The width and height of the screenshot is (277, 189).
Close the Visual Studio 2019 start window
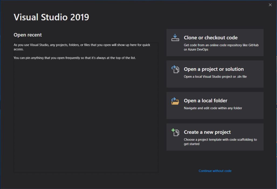pos(270,5)
